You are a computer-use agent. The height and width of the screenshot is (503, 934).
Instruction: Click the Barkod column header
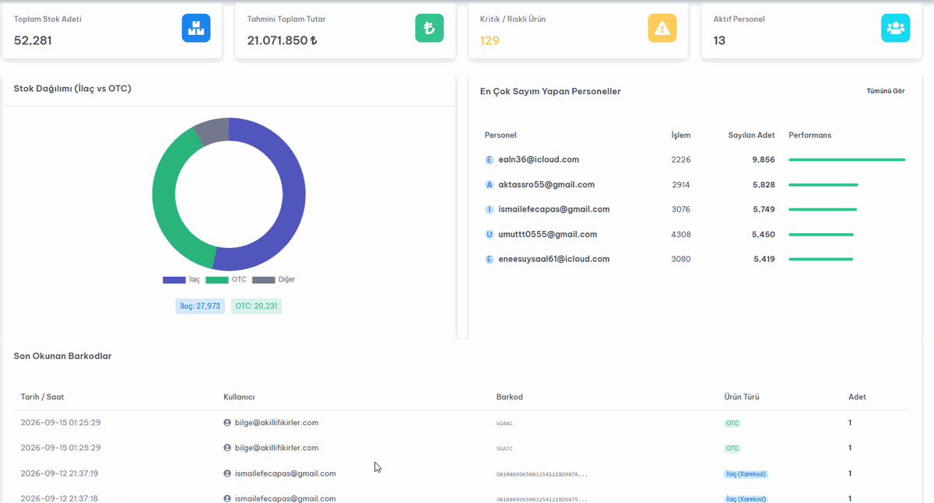(x=510, y=397)
